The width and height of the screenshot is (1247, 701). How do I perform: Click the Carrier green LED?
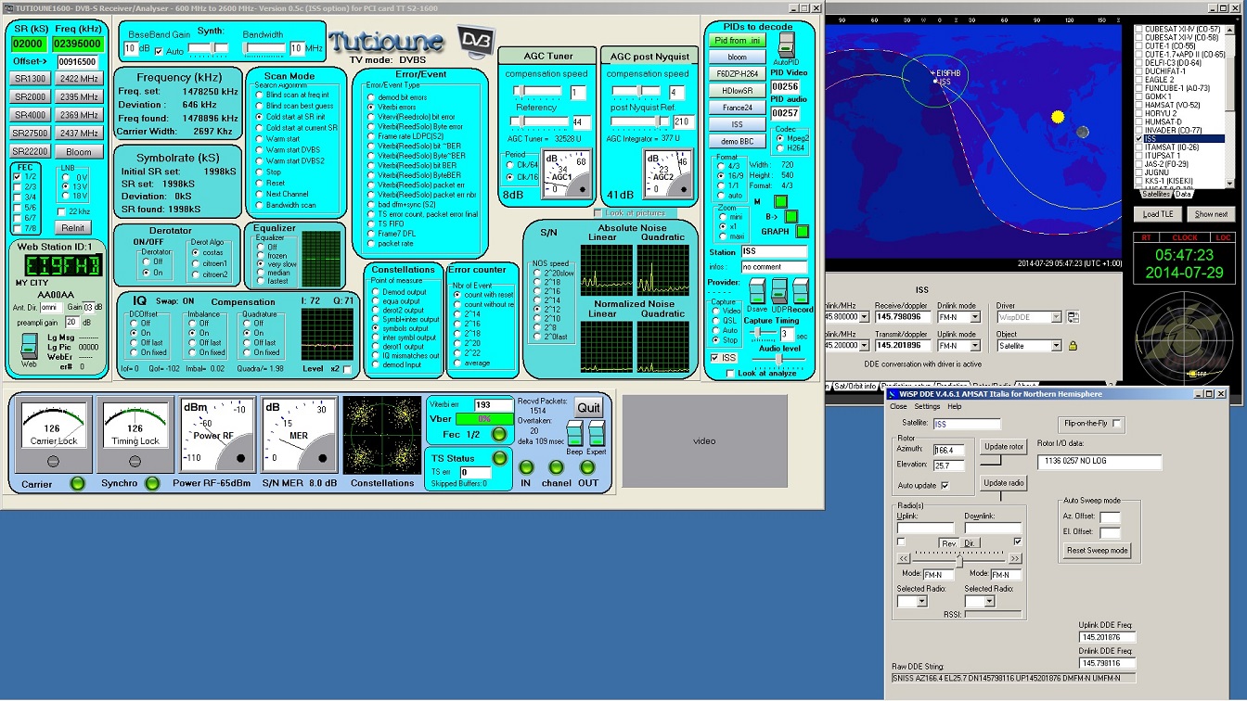(x=78, y=483)
